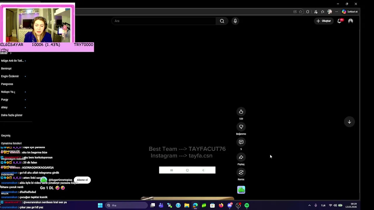This screenshot has height=210, width=374.
Task: Click the YouTube search field labeled Ara
Action: (164, 21)
